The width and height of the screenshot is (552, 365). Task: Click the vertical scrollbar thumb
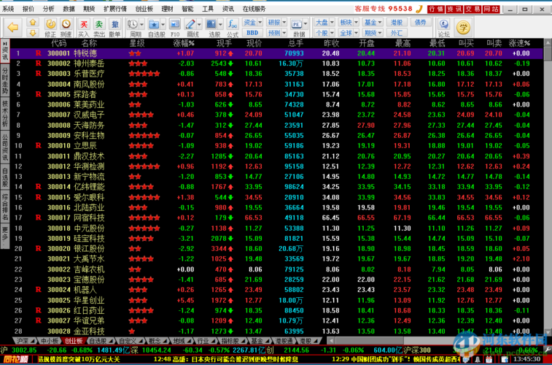click(548, 53)
